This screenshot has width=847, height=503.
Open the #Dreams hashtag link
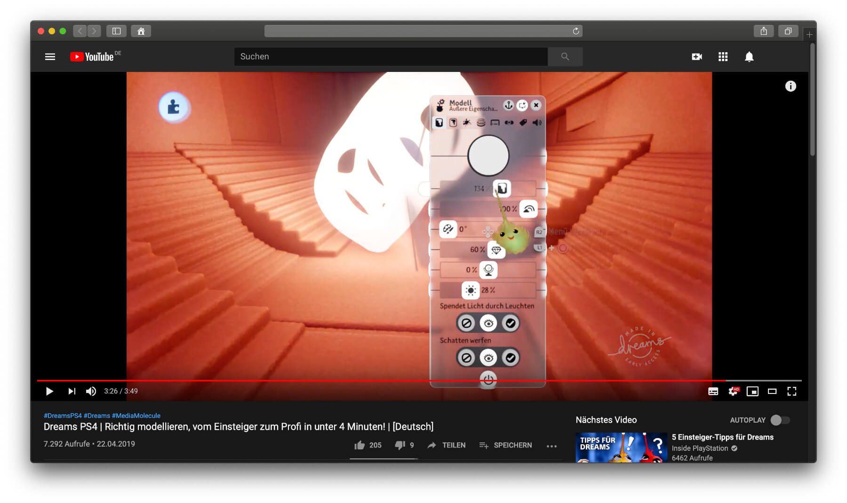coord(97,416)
